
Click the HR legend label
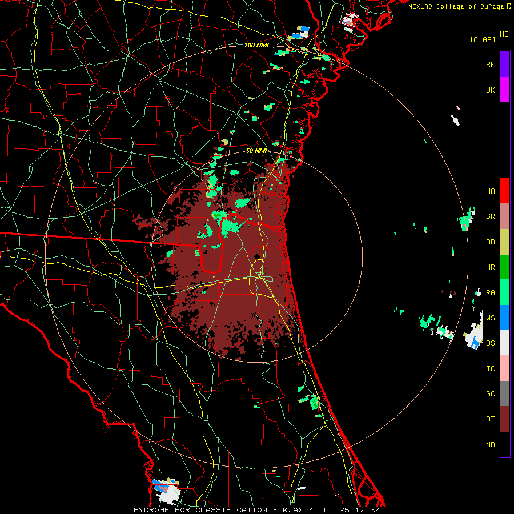[x=490, y=267]
